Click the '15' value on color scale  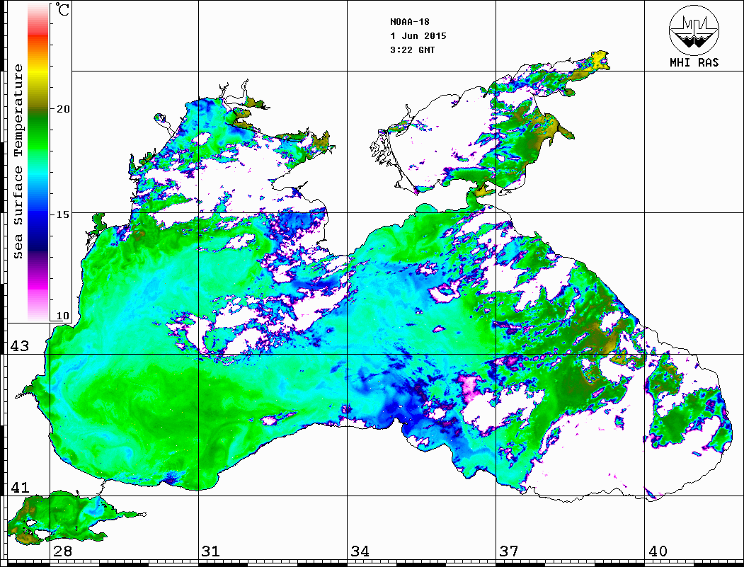62,214
